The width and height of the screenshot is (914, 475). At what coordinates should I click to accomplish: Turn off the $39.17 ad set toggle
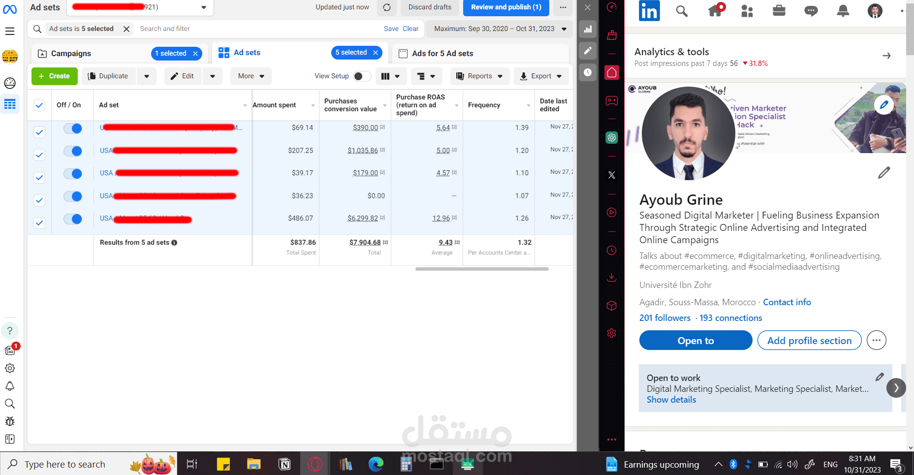point(73,174)
